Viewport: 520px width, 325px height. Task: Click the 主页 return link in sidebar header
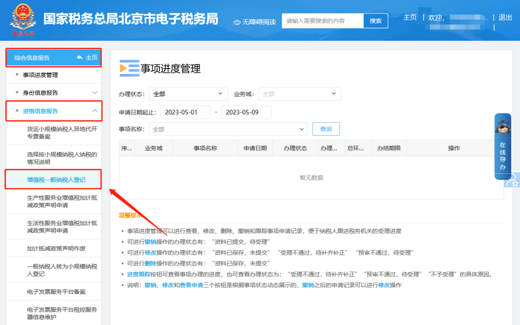[x=91, y=58]
